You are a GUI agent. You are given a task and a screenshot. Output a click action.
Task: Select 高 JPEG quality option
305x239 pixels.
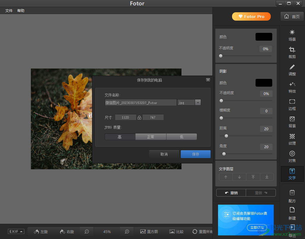click(120, 137)
